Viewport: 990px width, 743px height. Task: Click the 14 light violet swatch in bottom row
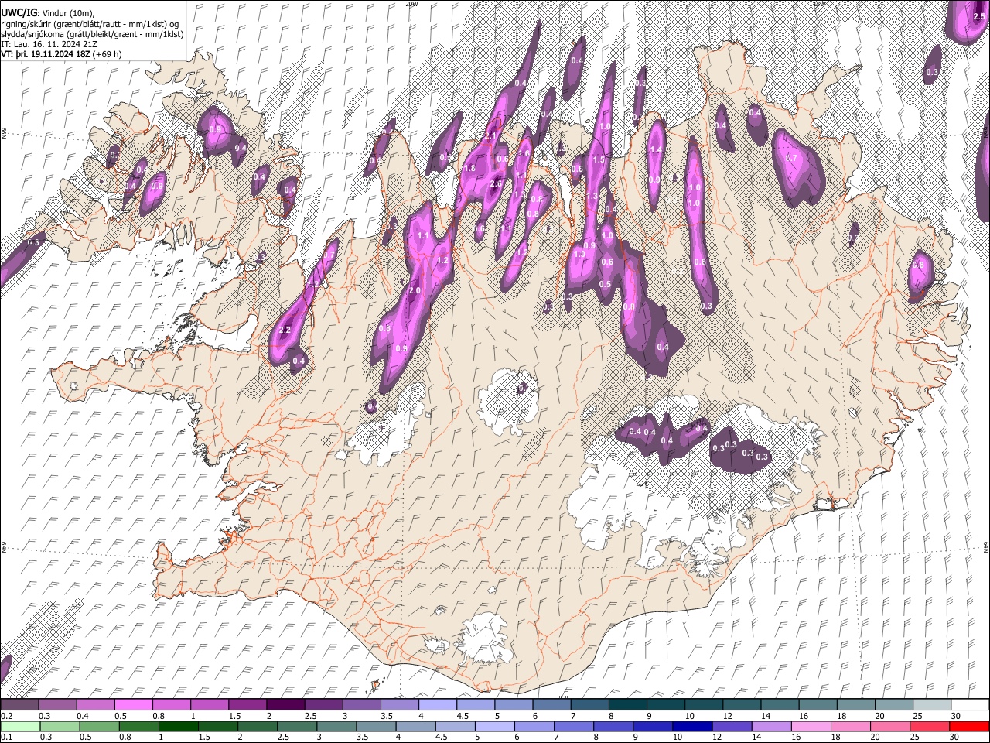pyautogui.click(x=772, y=726)
